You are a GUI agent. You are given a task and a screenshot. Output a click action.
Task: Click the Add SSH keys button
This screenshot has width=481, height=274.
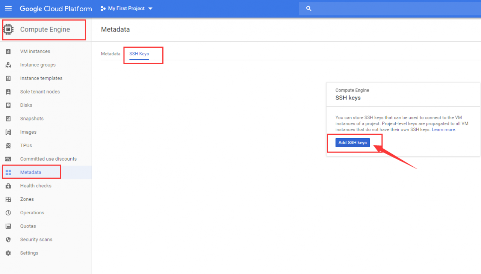click(x=352, y=143)
